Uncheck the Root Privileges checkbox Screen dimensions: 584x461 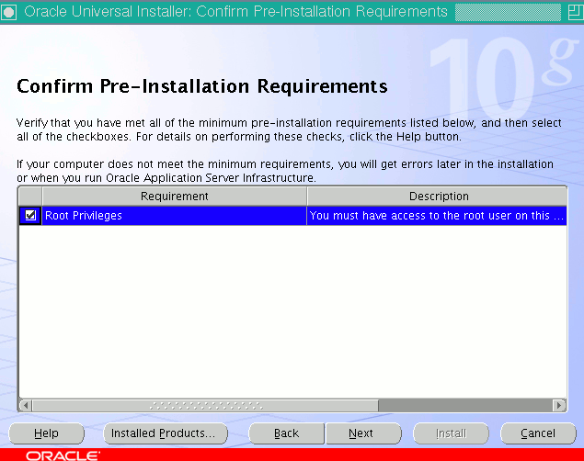[x=30, y=215]
